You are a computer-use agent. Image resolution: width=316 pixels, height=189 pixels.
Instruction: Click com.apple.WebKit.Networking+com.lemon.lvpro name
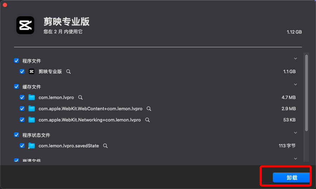click(x=90, y=120)
